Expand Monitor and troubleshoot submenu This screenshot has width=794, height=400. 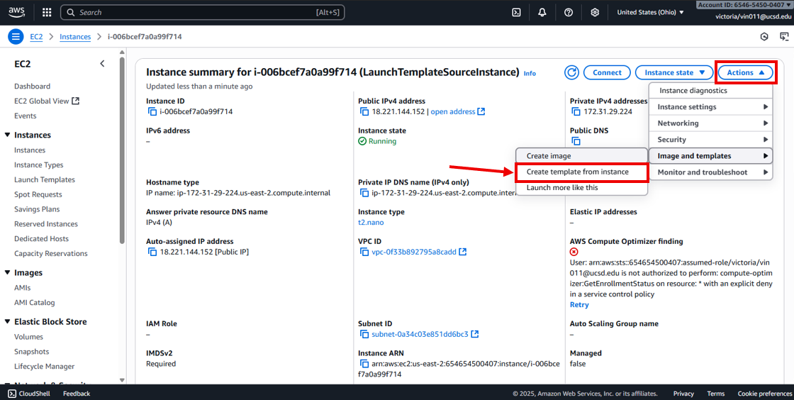(711, 172)
